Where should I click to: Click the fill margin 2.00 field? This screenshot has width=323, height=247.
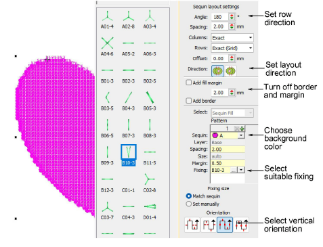[220, 92]
